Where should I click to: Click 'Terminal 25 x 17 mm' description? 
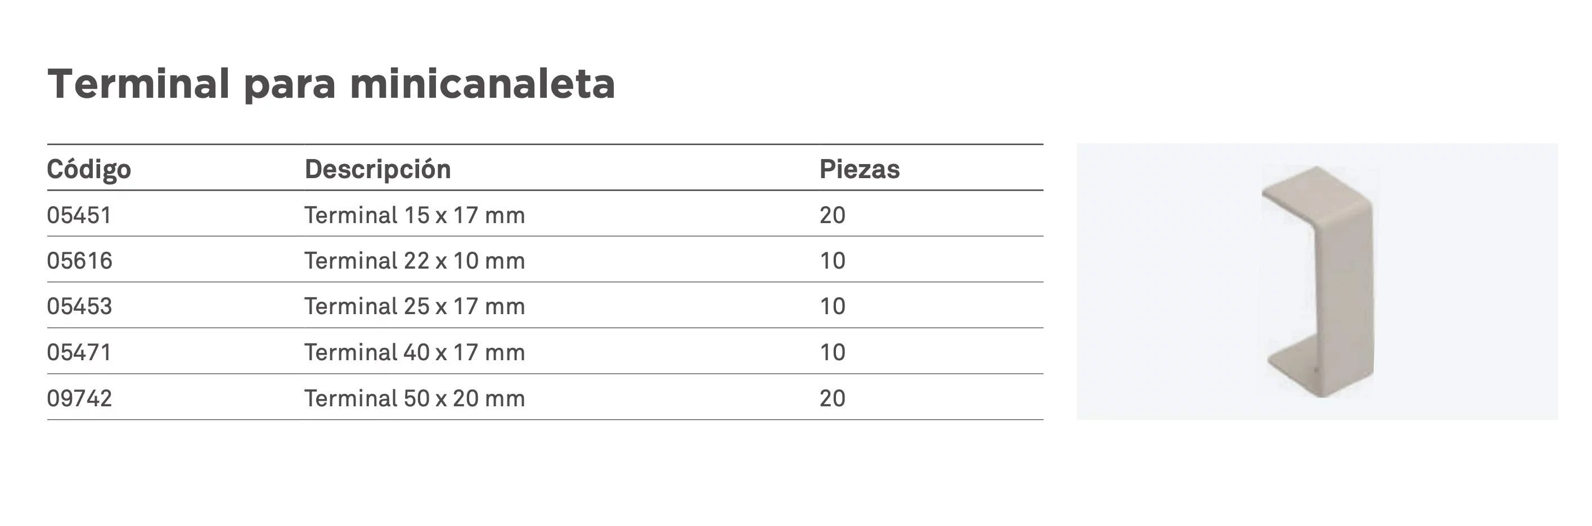click(x=414, y=306)
